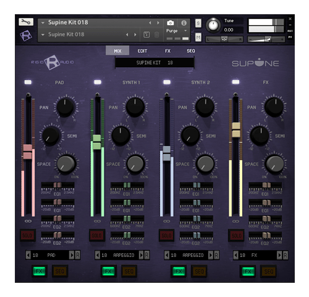Click the randomize R button for PAD

click(77, 255)
